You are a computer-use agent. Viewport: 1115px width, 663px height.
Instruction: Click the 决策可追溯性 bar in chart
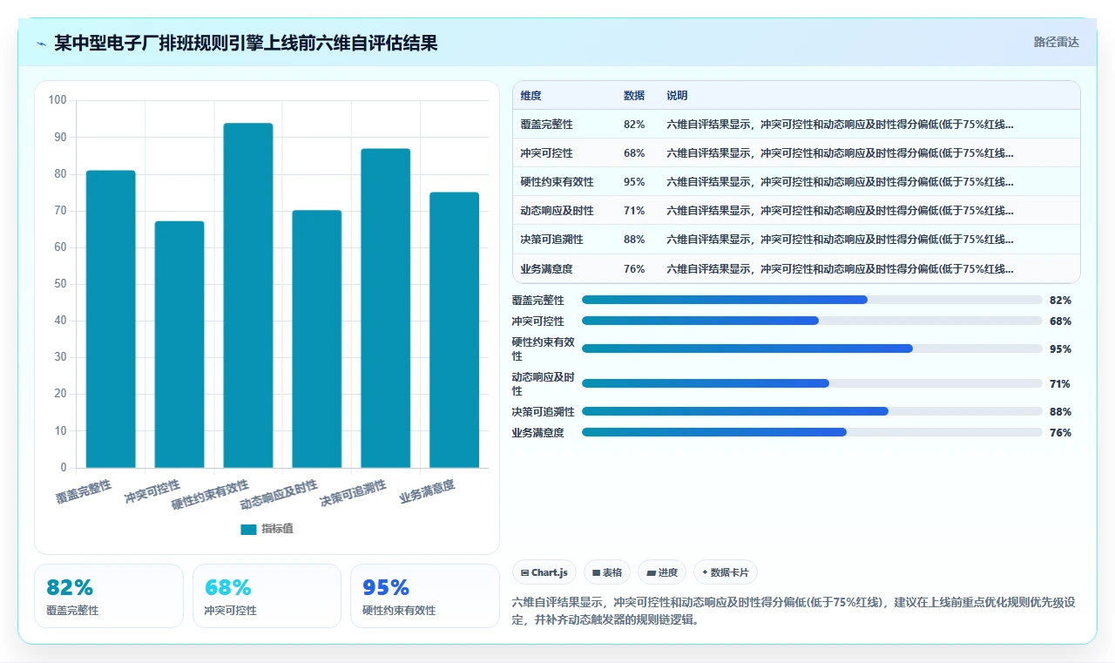pyautogui.click(x=386, y=308)
